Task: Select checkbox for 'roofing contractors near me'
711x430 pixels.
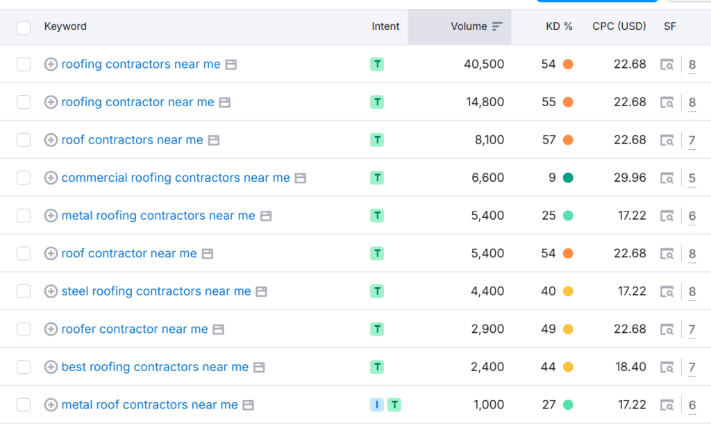Action: [24, 64]
